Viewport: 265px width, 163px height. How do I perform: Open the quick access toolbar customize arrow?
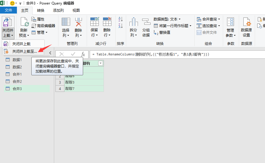(20, 3)
